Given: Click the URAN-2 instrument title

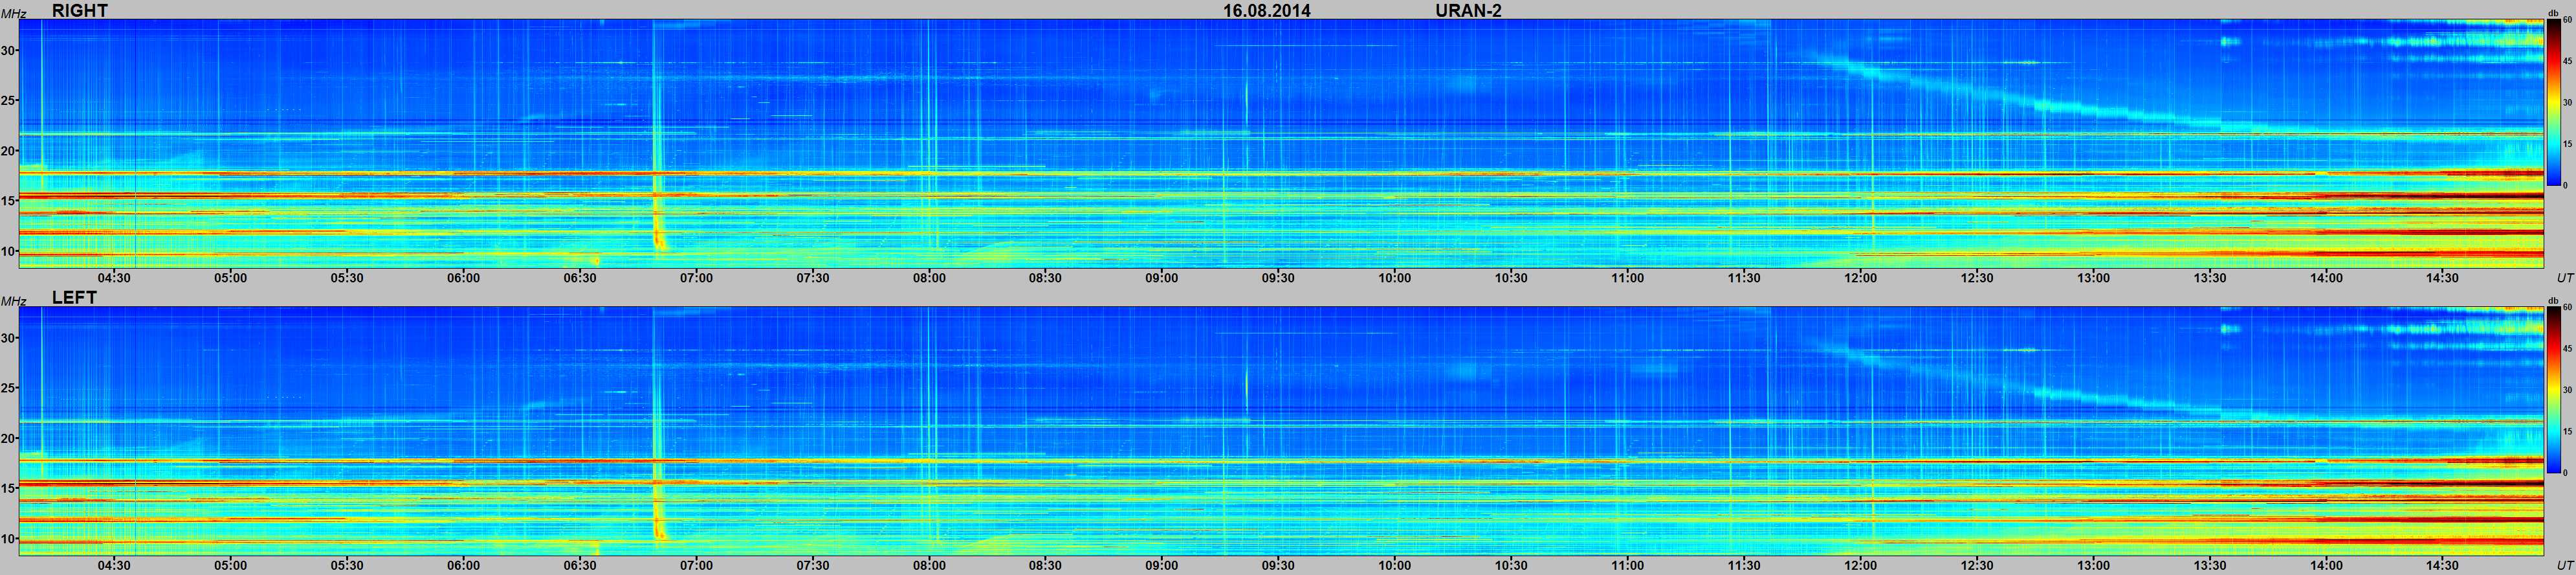Looking at the screenshot, I should click(x=1468, y=11).
